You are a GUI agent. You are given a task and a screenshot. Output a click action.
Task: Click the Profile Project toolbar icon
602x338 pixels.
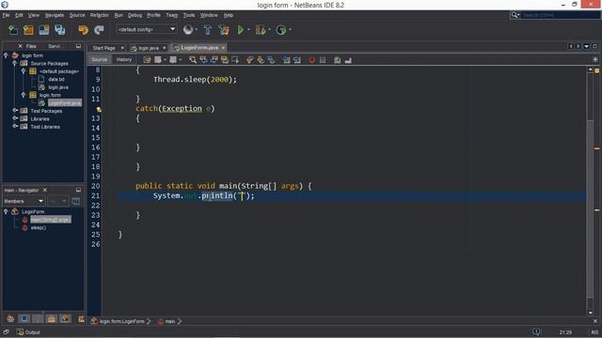click(280, 30)
